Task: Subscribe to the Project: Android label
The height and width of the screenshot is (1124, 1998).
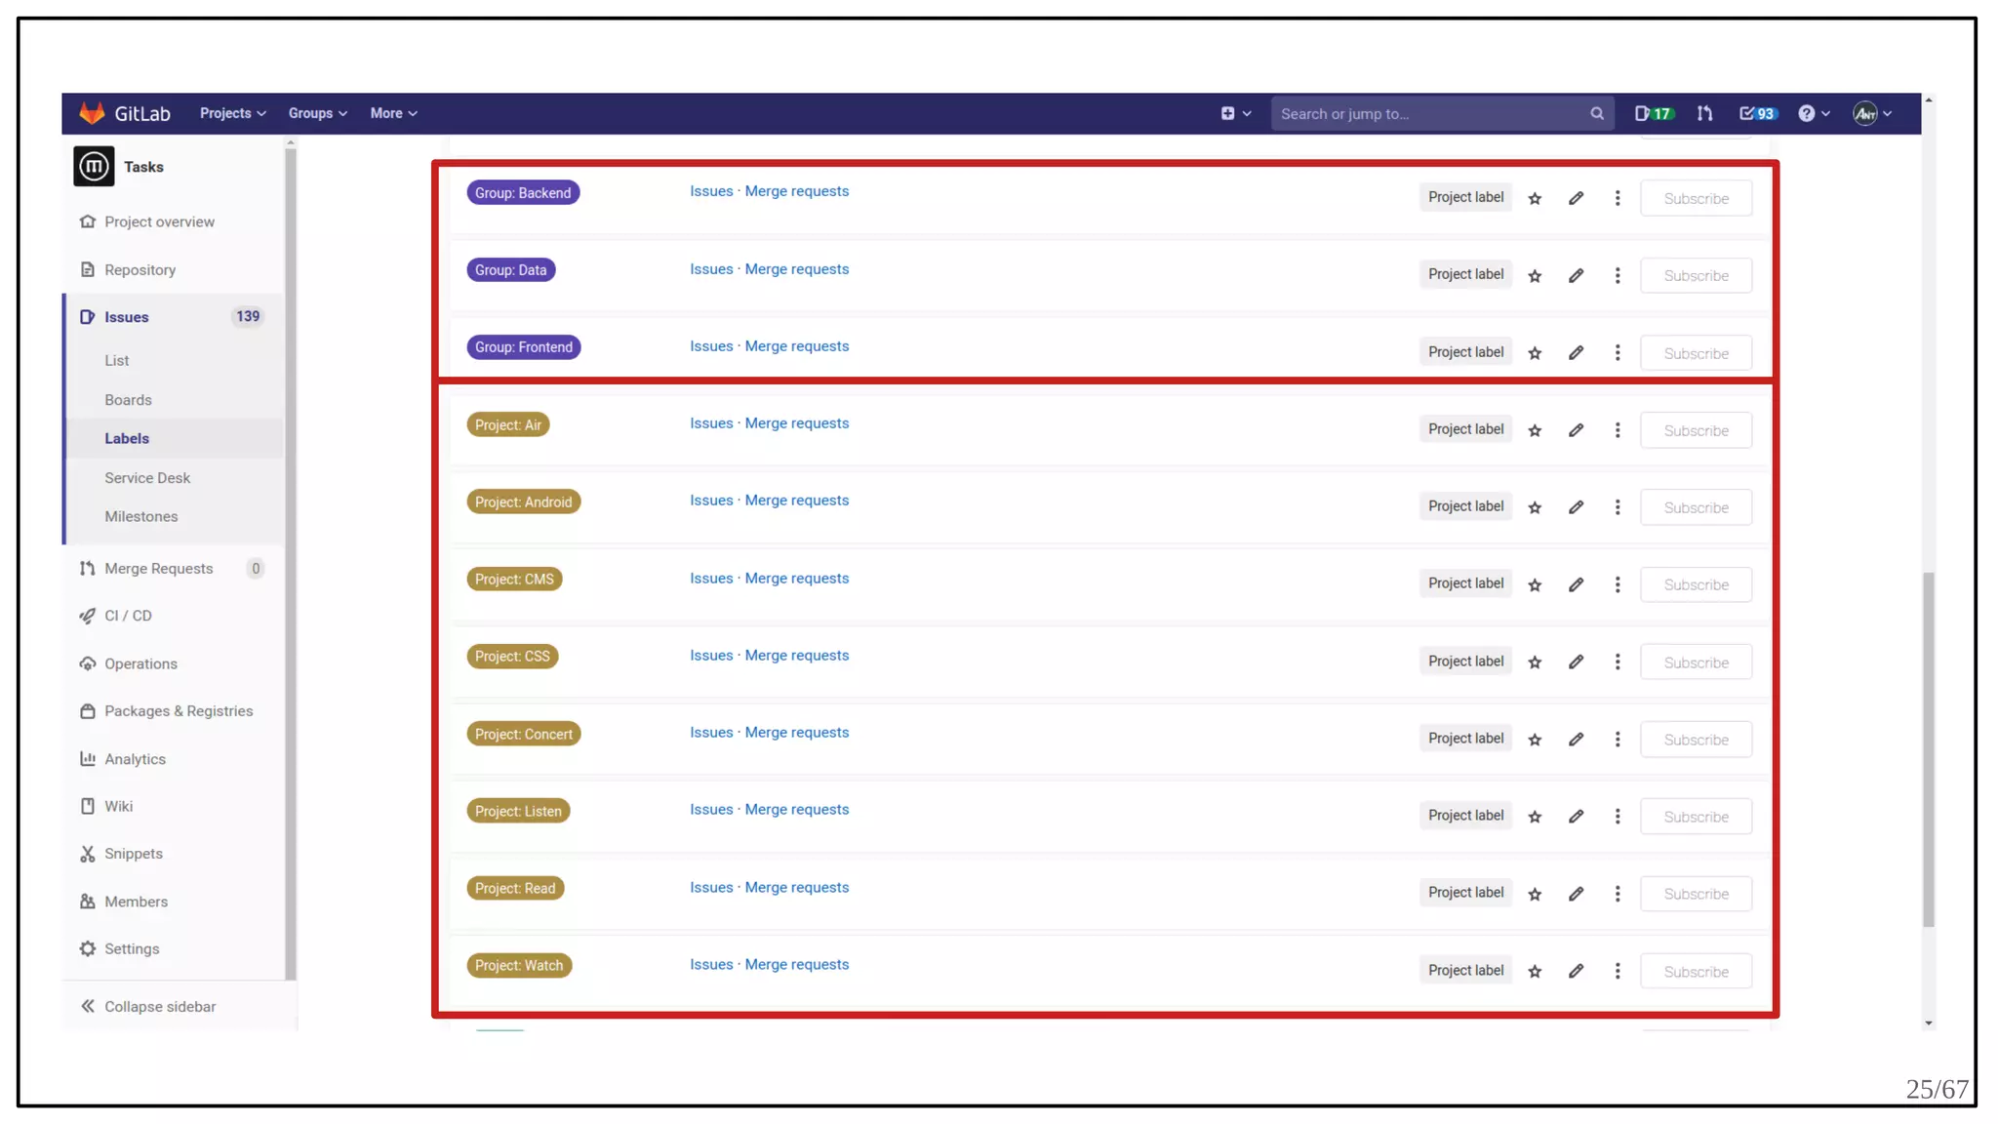Action: coord(1695,507)
